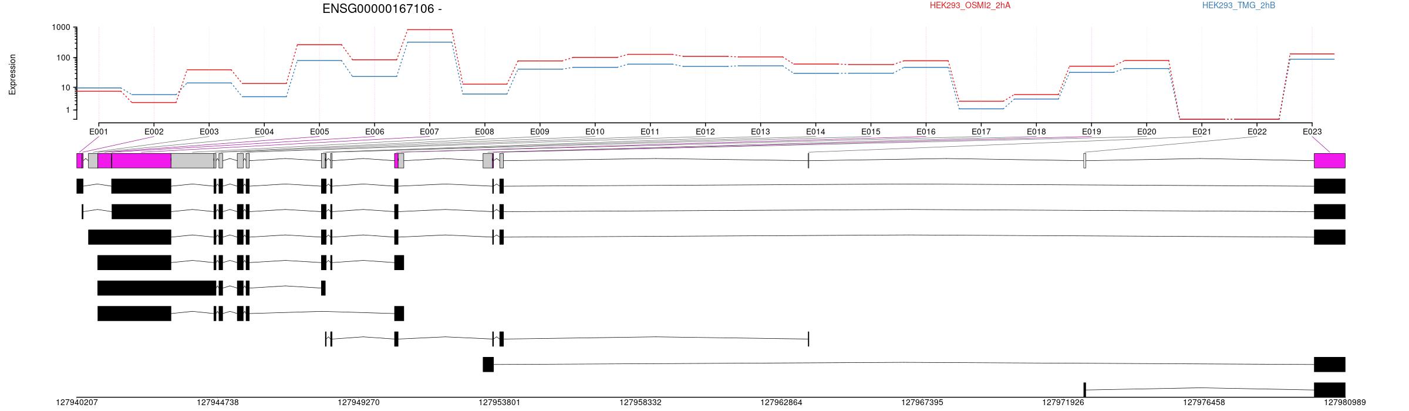Screen dimensions: 1409x411
Task: Click the magenta exon block at the gene model's right end
Action: (x=1329, y=161)
